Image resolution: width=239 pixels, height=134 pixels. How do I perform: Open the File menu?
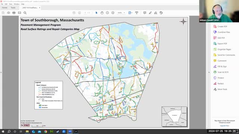click(x=2, y=4)
